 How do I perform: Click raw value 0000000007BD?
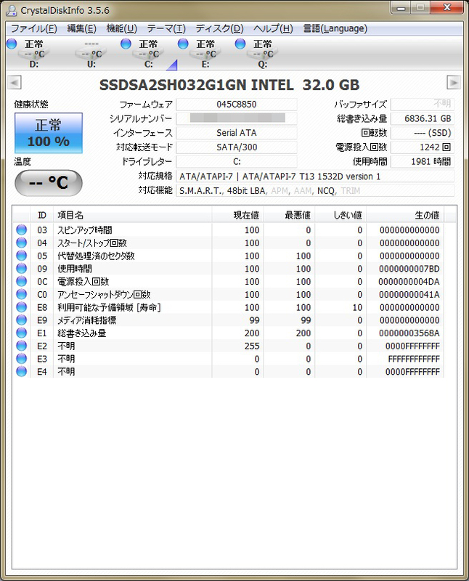(409, 269)
